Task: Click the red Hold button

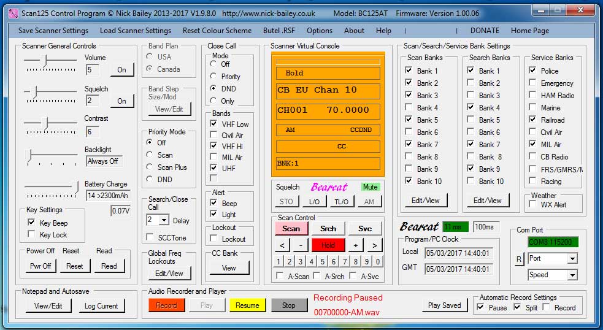Action: pos(328,245)
